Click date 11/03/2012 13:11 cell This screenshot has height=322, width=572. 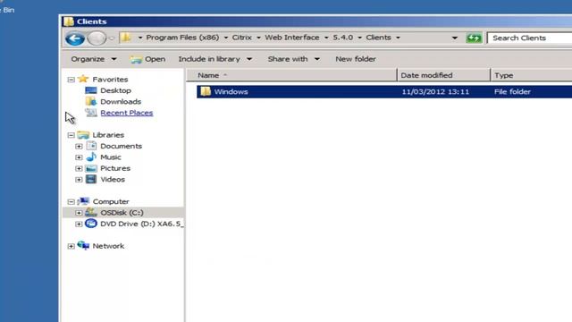click(x=435, y=91)
